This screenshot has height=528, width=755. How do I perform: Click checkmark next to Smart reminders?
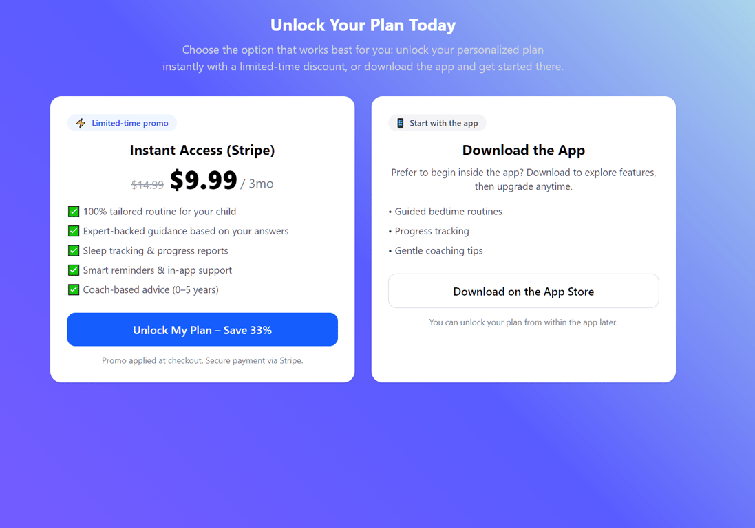pyautogui.click(x=74, y=270)
